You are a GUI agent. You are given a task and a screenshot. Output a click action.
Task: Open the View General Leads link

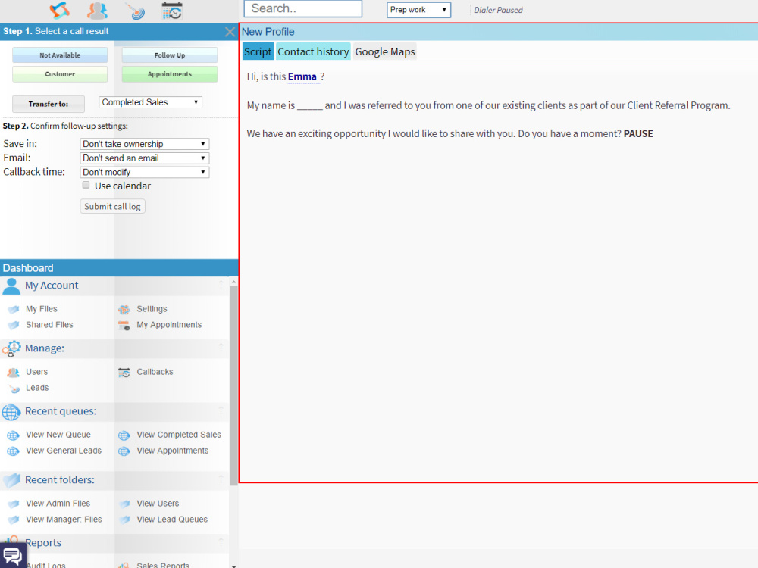[64, 451]
